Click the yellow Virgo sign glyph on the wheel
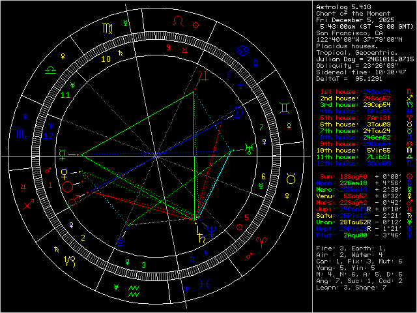Image resolution: width=417 pixels, height=313 pixels. (x=108, y=28)
